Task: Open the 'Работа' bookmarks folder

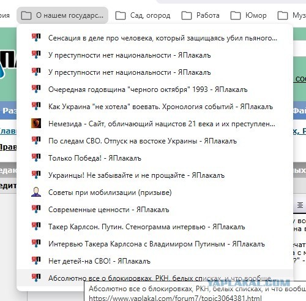Action: [201, 15]
